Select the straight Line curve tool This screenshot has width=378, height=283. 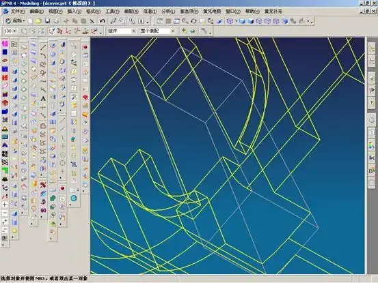coord(43,47)
